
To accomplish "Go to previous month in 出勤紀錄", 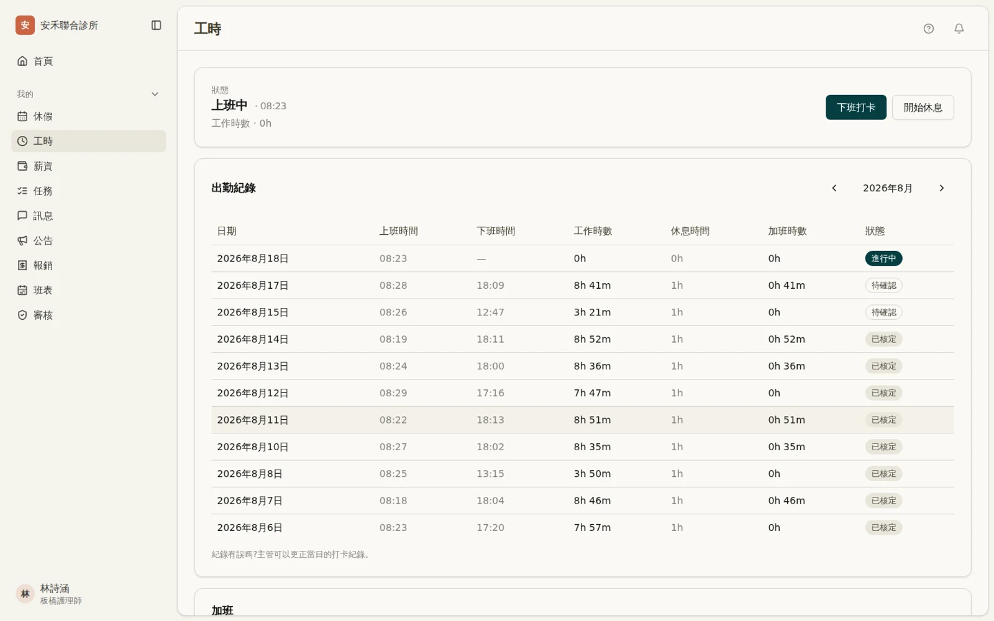I will pos(834,188).
